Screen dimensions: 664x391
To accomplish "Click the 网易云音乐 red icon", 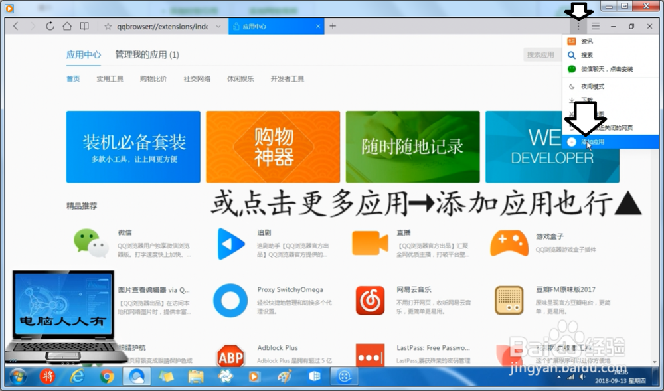I will click(370, 301).
